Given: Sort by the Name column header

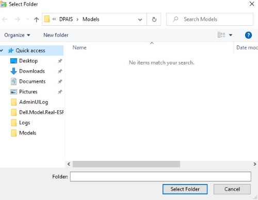Looking at the screenshot, I should point(79,47).
